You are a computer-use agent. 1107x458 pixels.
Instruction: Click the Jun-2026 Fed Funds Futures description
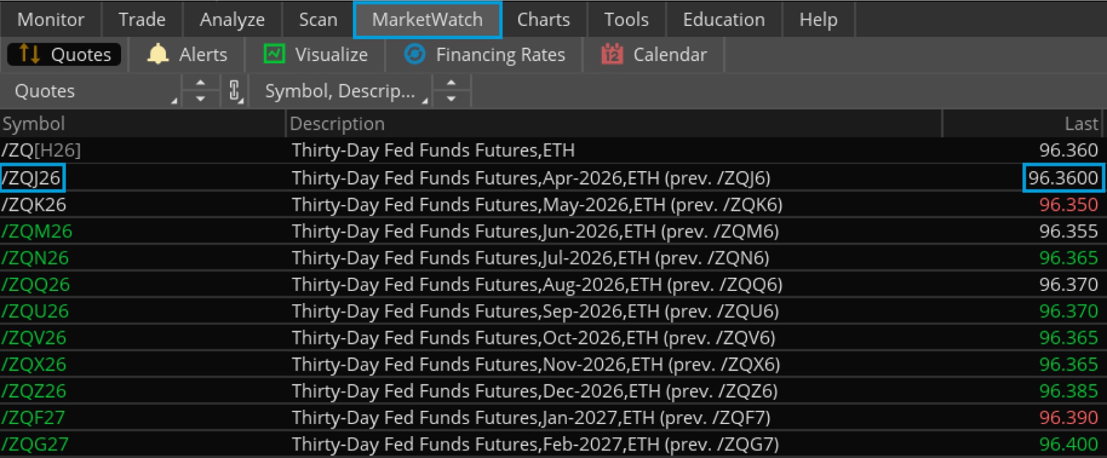[x=536, y=232]
